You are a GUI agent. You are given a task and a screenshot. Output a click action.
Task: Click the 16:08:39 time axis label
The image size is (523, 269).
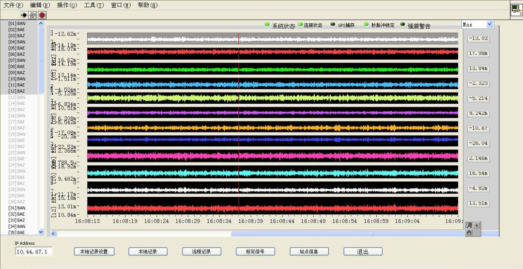pos(251,221)
